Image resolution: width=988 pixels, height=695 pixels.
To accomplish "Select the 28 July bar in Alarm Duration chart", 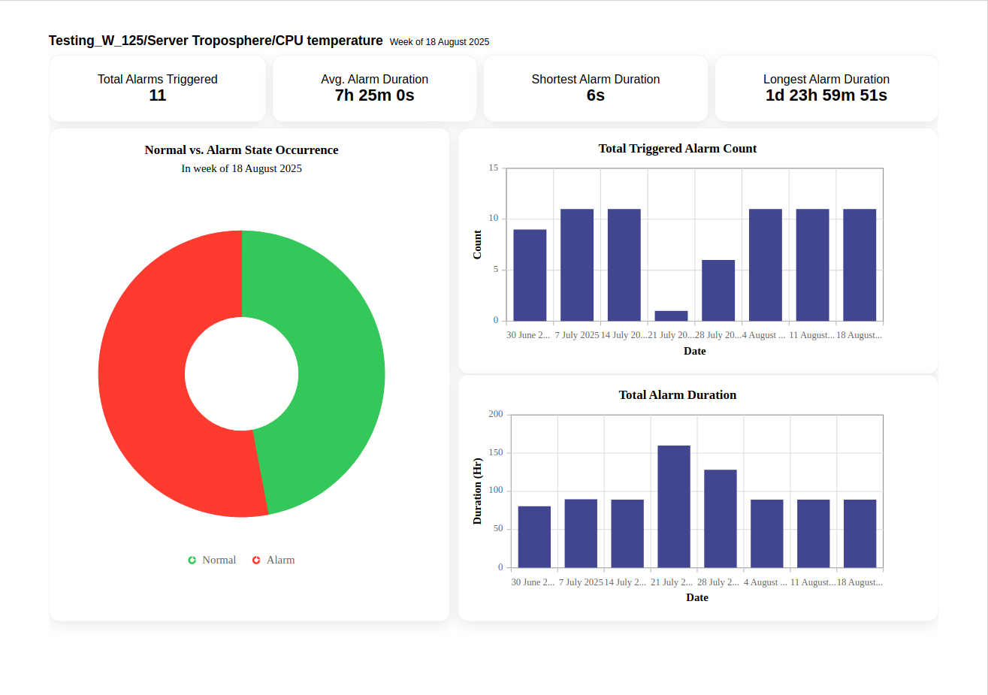I will [721, 518].
